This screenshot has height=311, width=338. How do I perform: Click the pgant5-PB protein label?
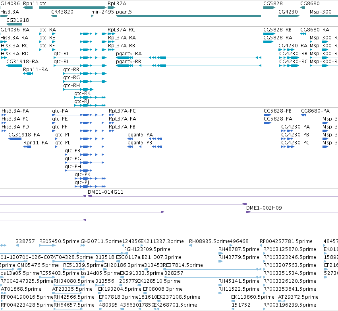coord(140,143)
